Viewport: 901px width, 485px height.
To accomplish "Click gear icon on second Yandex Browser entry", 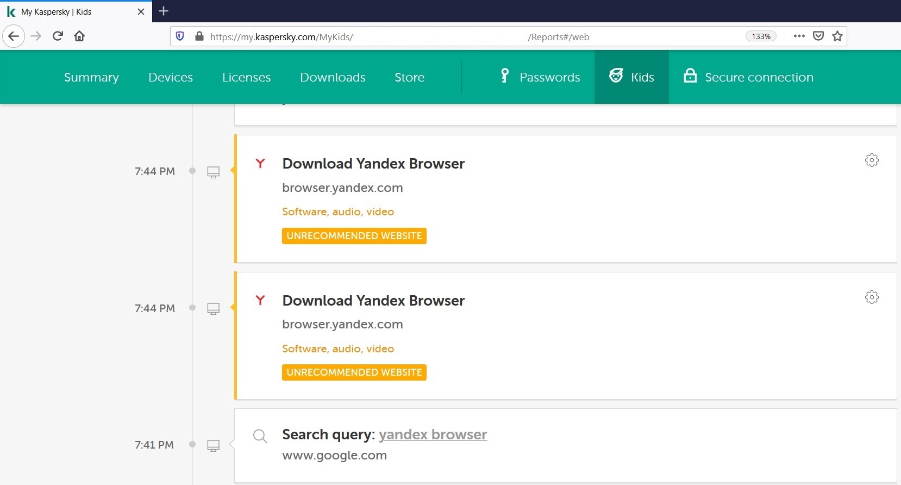I will (871, 297).
